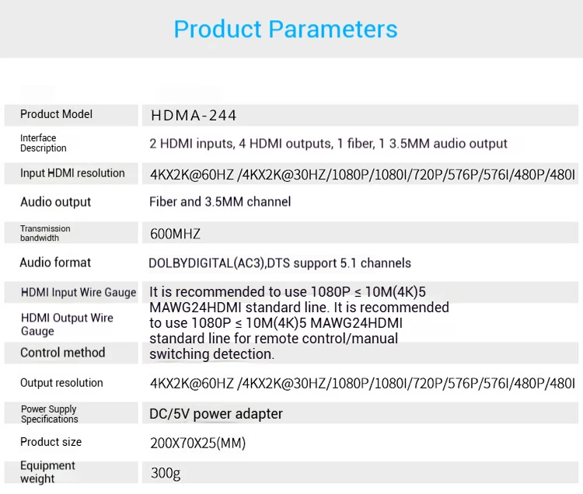Click the Transmission bandwidth label
Viewport: 583px width, 494px height.
45,233
